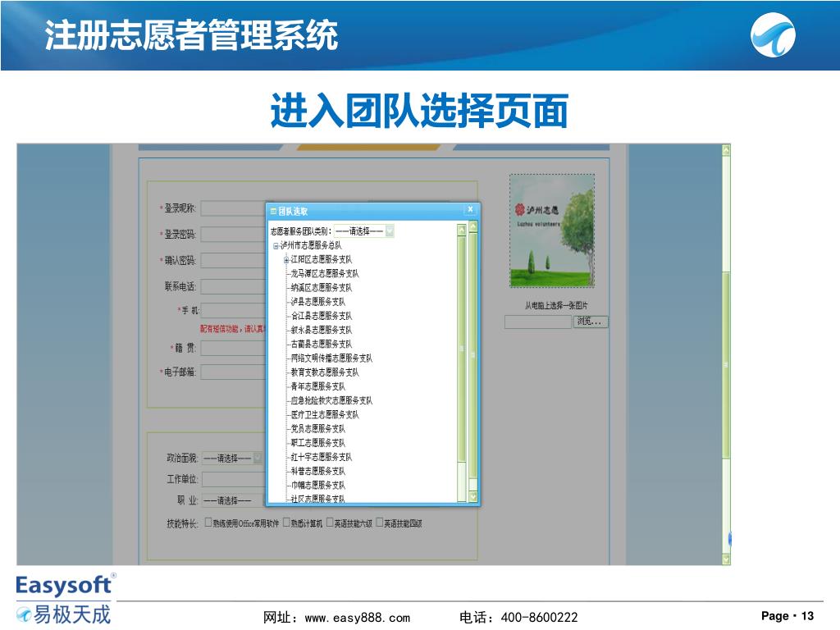Click the 籍贯 input field
Viewport: 840px width, 630px height.
click(233, 348)
